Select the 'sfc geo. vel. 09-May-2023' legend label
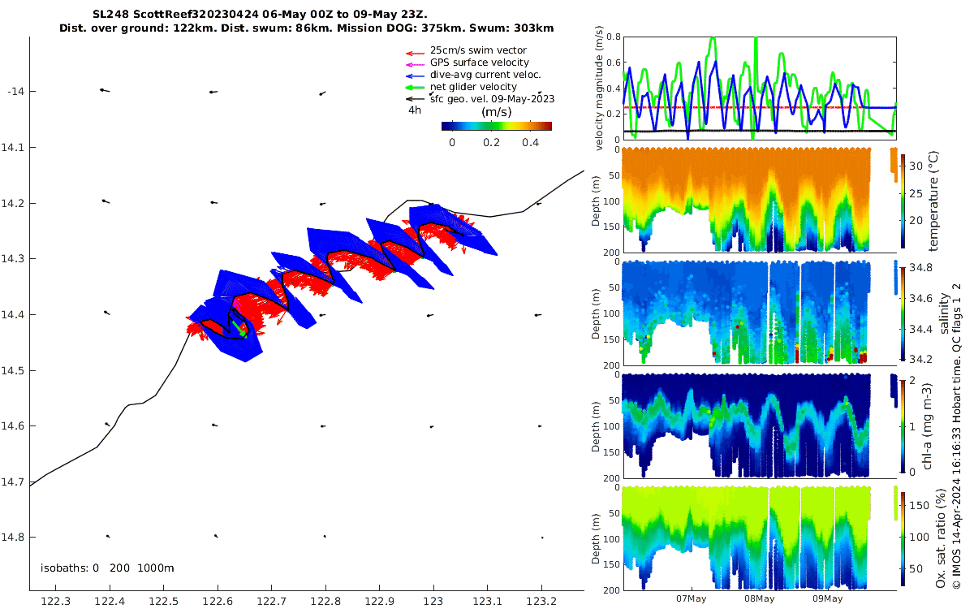 click(492, 99)
